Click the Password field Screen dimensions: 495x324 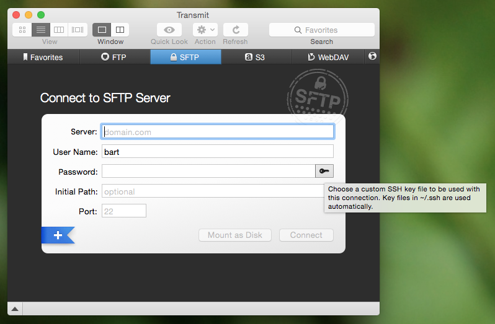208,171
